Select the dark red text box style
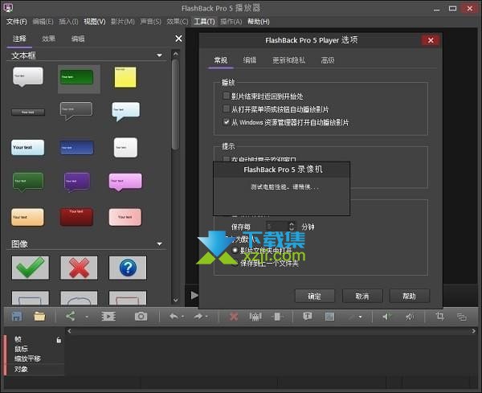This screenshot has width=482, height=393. pos(76,217)
